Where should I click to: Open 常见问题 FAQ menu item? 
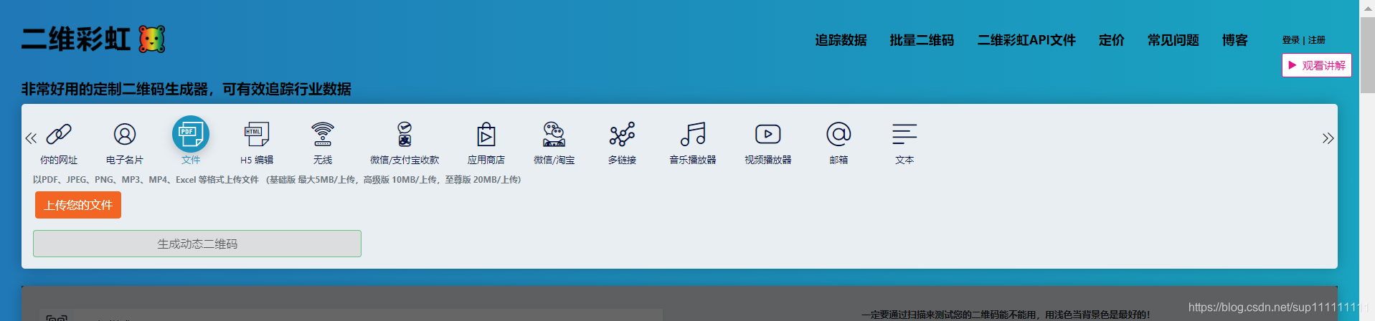(1173, 40)
